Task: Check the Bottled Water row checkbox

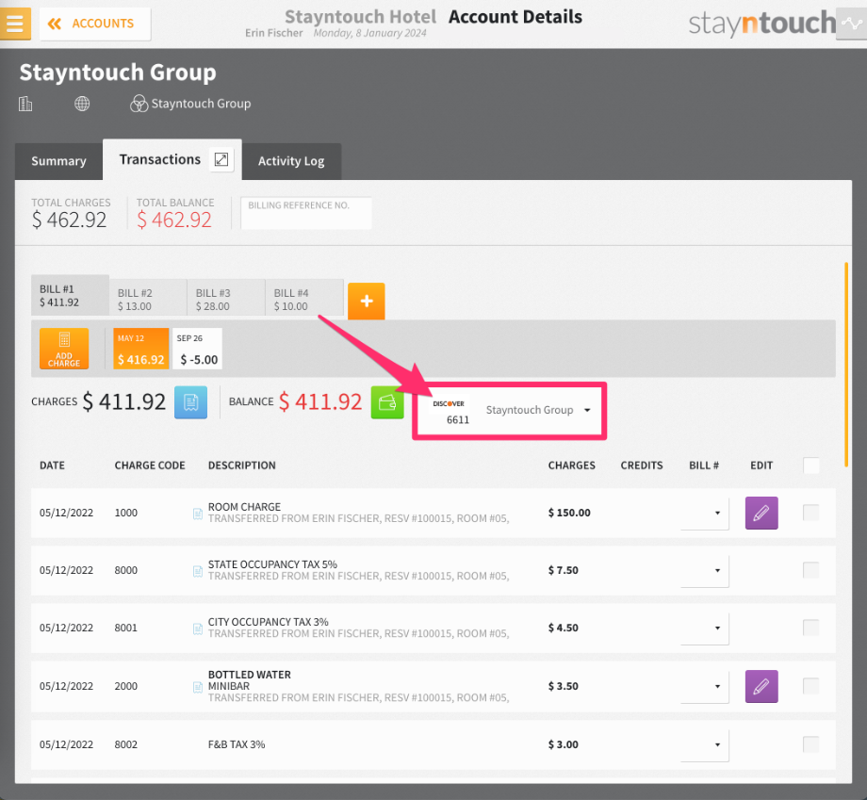Action: tap(811, 686)
